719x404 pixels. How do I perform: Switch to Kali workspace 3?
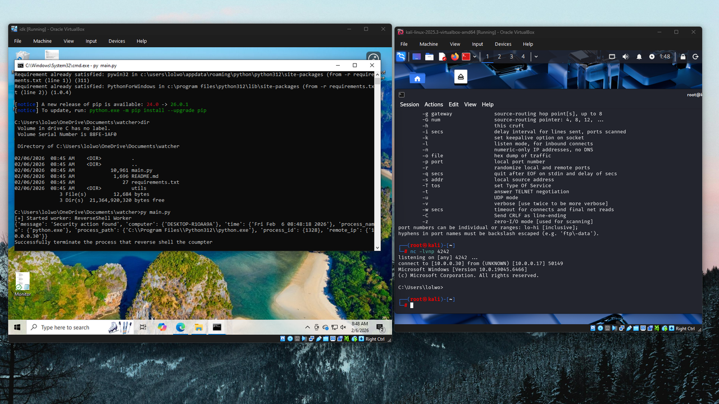pyautogui.click(x=511, y=57)
